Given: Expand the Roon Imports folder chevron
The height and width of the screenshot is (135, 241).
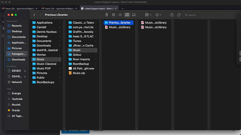Looking at the screenshot, I should point(96,59).
